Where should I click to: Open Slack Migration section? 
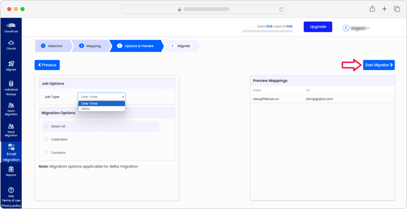(x=11, y=130)
